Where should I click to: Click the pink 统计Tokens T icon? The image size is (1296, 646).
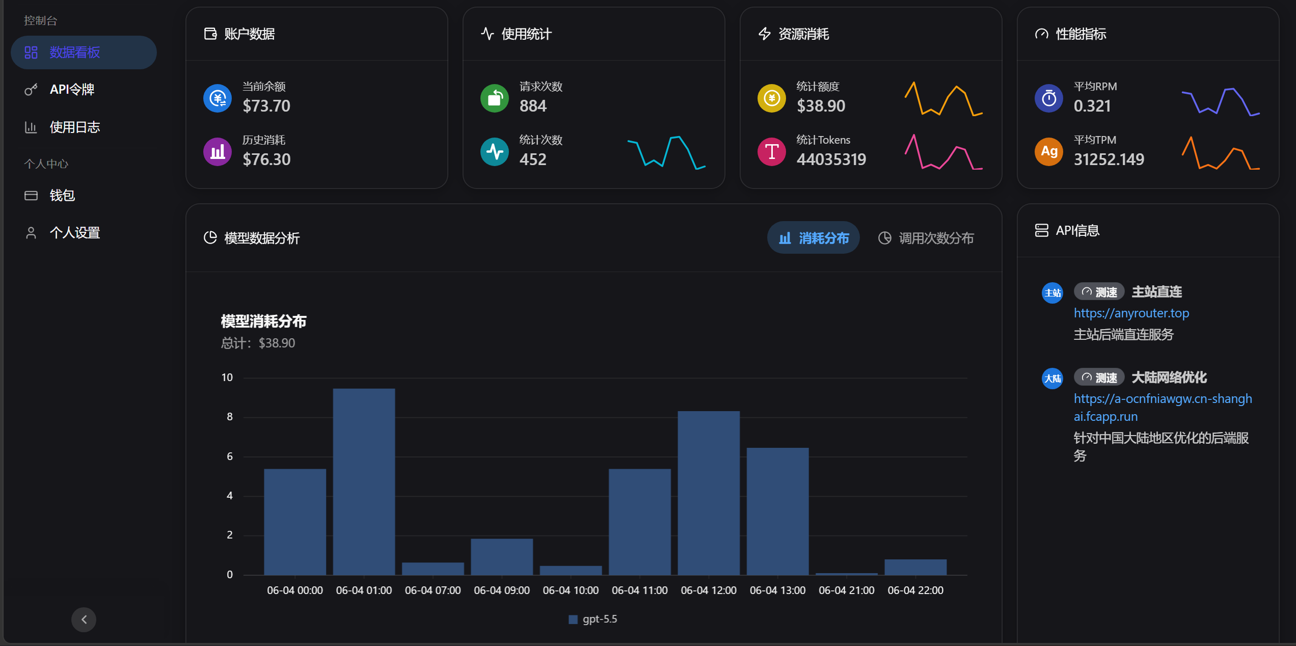(772, 152)
